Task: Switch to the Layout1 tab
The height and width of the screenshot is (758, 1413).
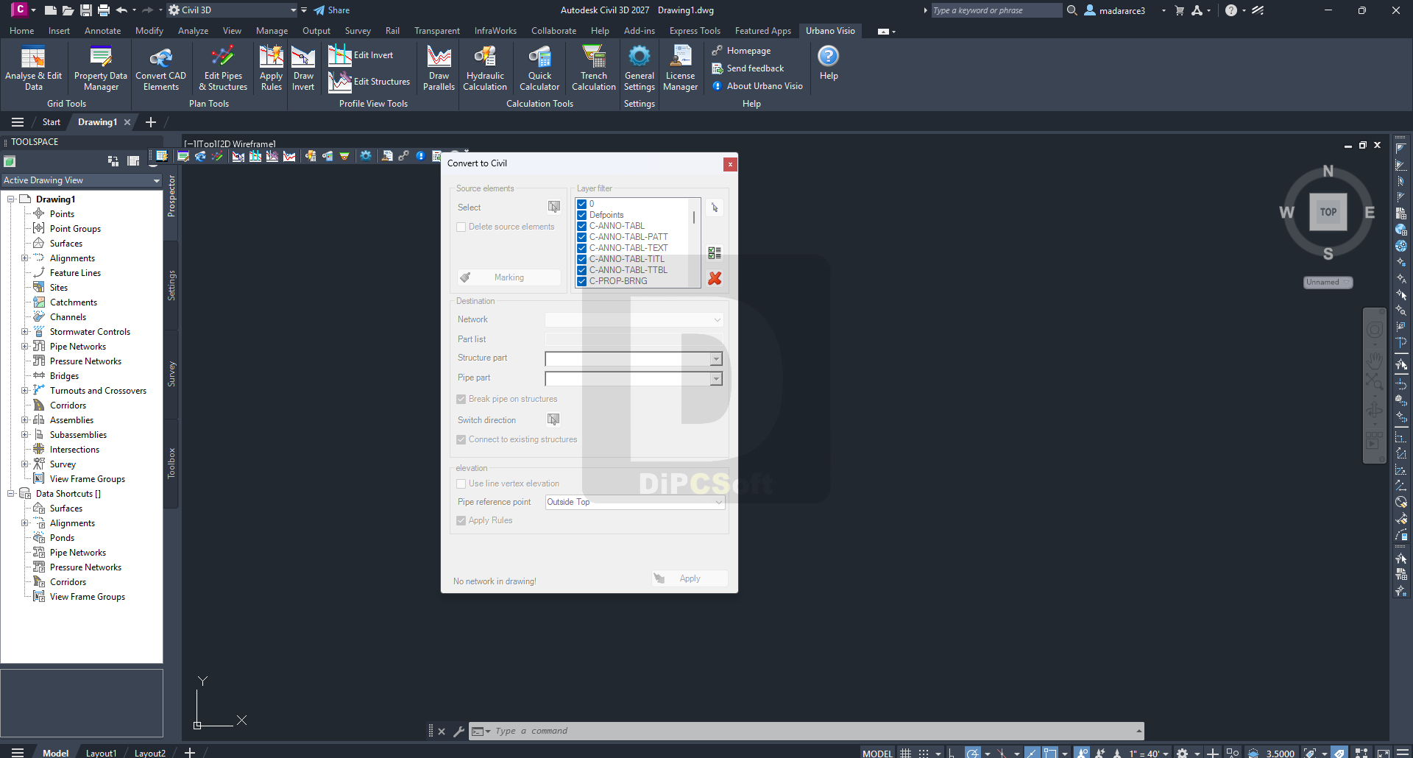Action: point(101,753)
